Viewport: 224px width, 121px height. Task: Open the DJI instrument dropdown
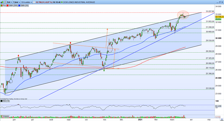[10, 2]
